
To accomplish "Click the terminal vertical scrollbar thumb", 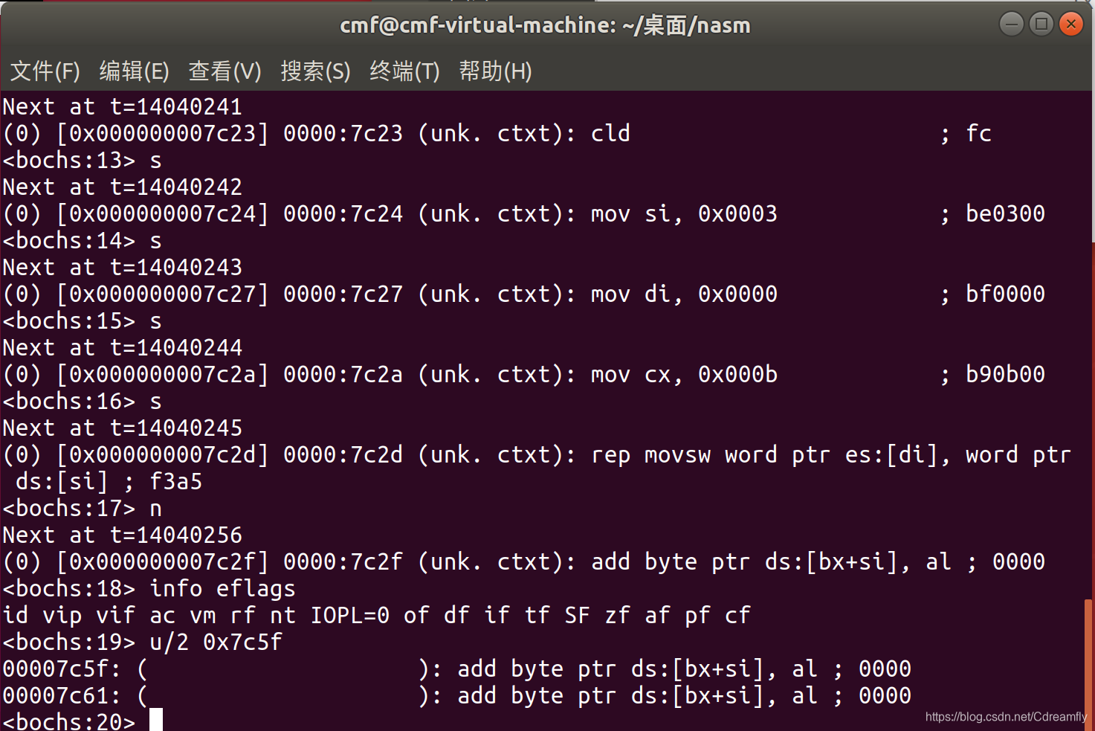I will click(1089, 664).
